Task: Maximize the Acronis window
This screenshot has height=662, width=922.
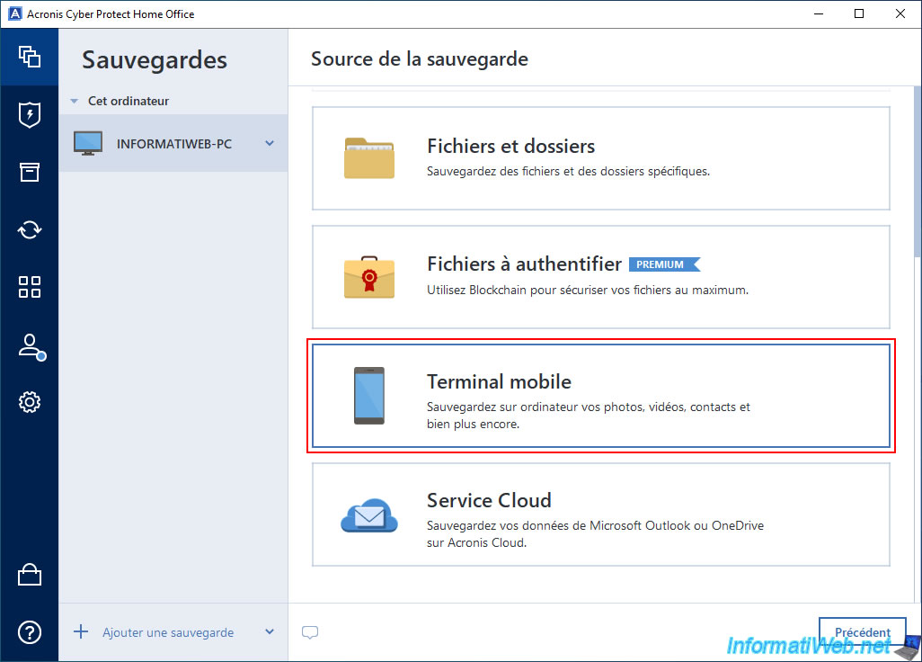Action: tap(858, 13)
